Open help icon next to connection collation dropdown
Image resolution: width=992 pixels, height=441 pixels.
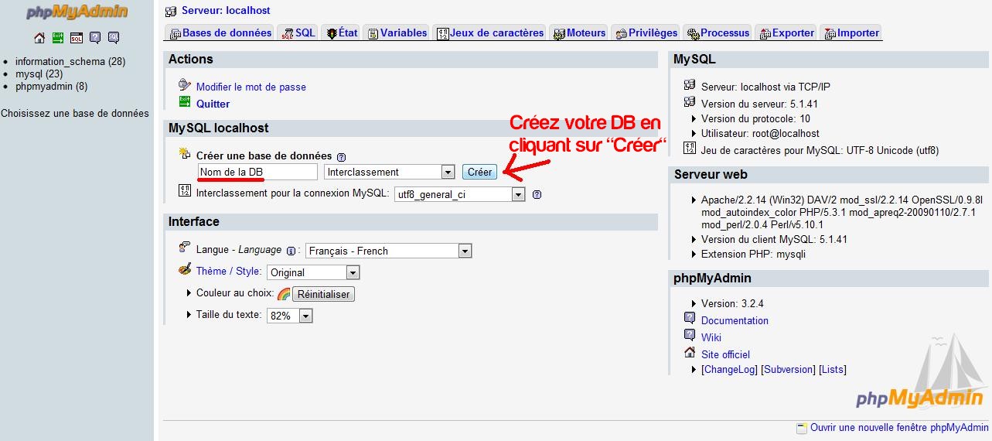click(537, 194)
